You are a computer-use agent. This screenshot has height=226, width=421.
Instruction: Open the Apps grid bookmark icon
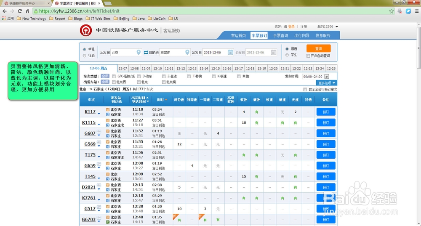tap(3, 18)
